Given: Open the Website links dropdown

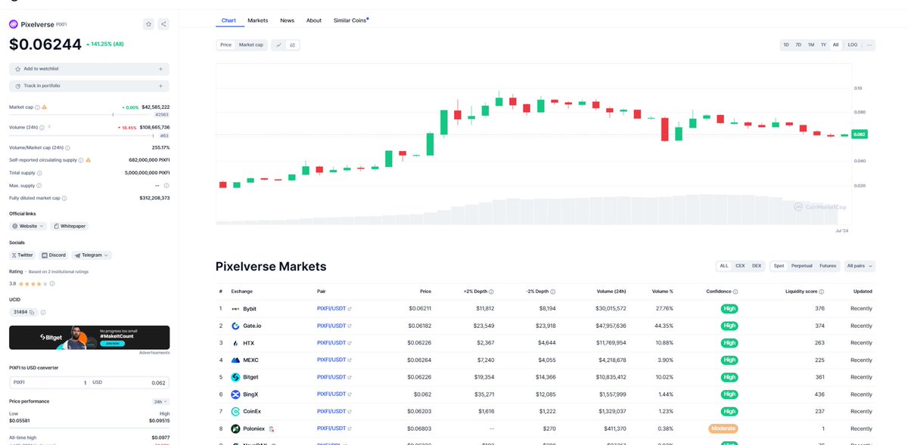Looking at the screenshot, I should point(28,226).
